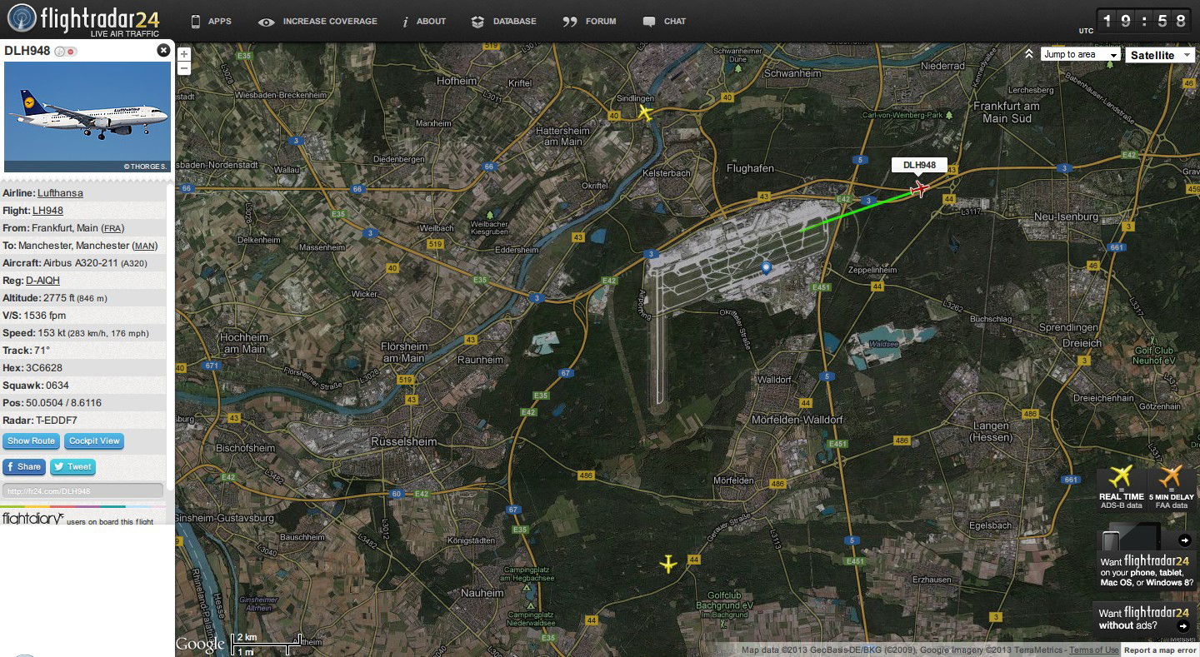
Task: Open the MAN airport link
Action: click(x=145, y=246)
